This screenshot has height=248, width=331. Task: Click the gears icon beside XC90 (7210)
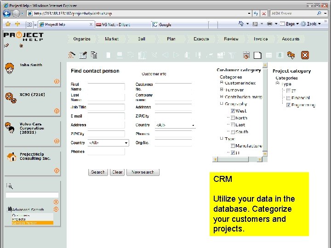(x=11, y=98)
